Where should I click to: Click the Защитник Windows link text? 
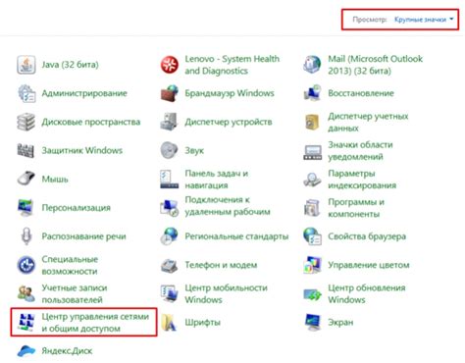click(82, 150)
